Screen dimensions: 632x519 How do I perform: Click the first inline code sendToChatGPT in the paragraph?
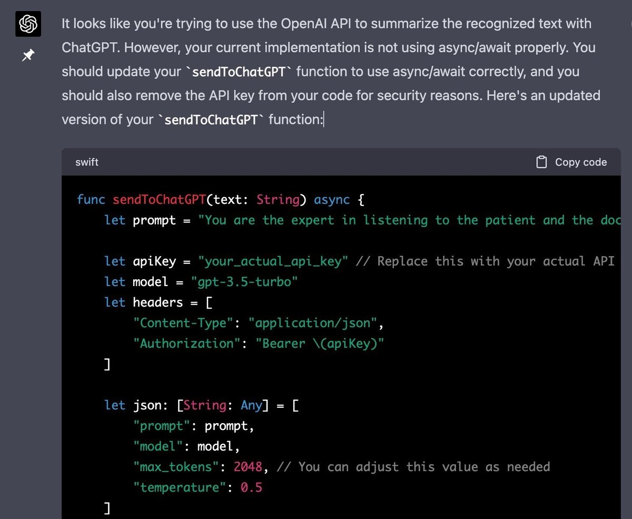(239, 72)
